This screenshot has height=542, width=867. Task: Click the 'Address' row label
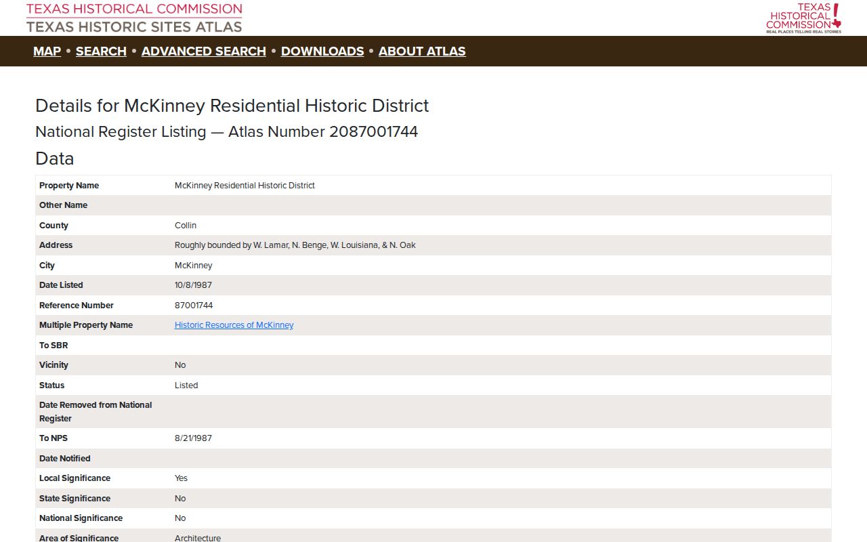pyautogui.click(x=56, y=245)
